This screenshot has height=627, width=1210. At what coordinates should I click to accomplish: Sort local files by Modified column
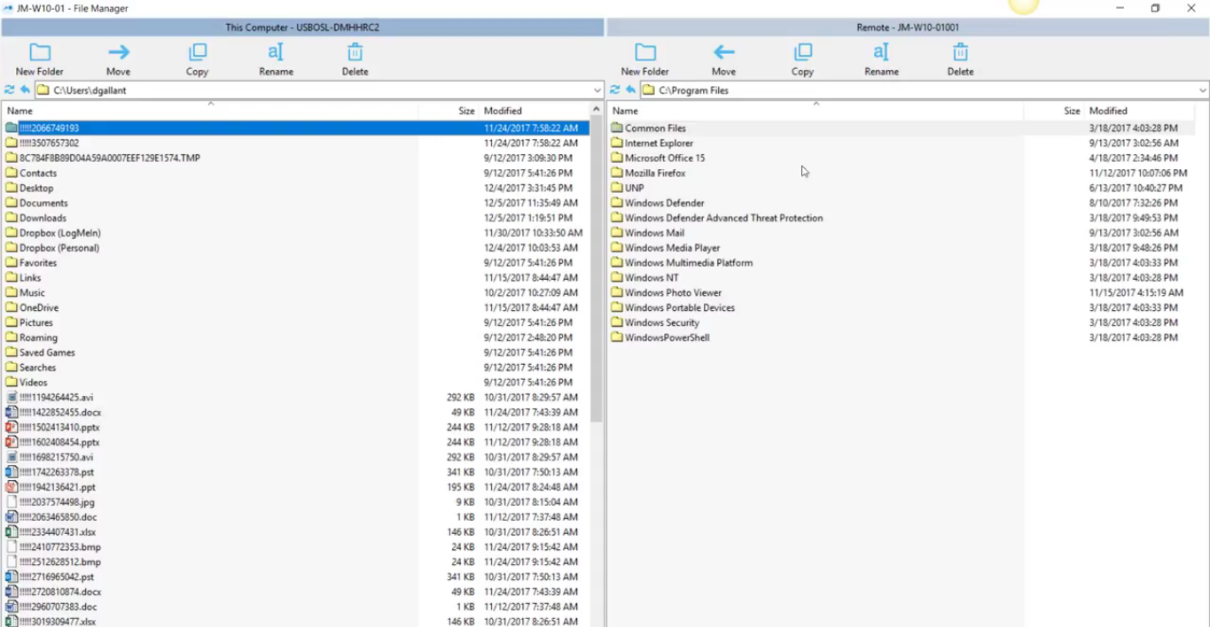tap(503, 111)
